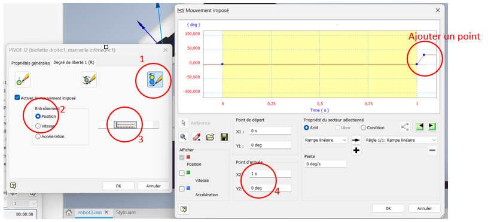Image resolution: width=488 pixels, height=222 pixels.
Task: Click the eraser clear curve icon
Action: pos(197,137)
